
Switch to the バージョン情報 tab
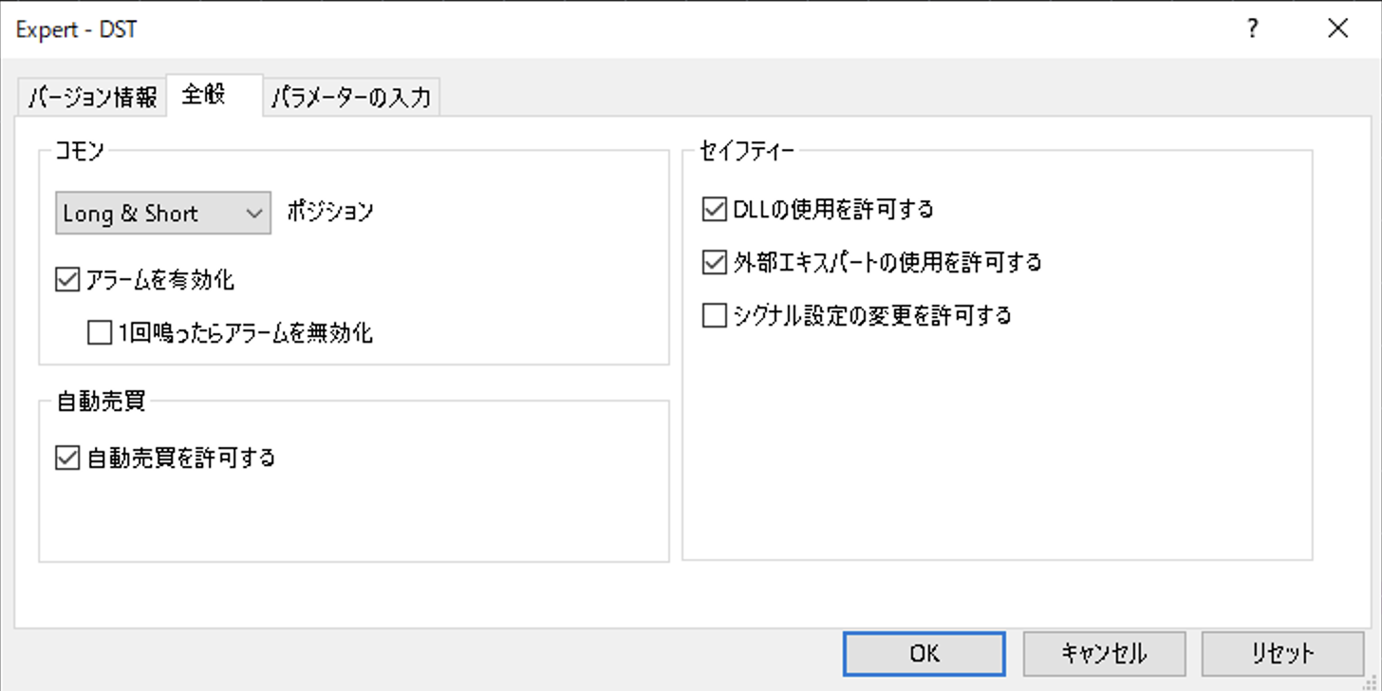coord(92,97)
